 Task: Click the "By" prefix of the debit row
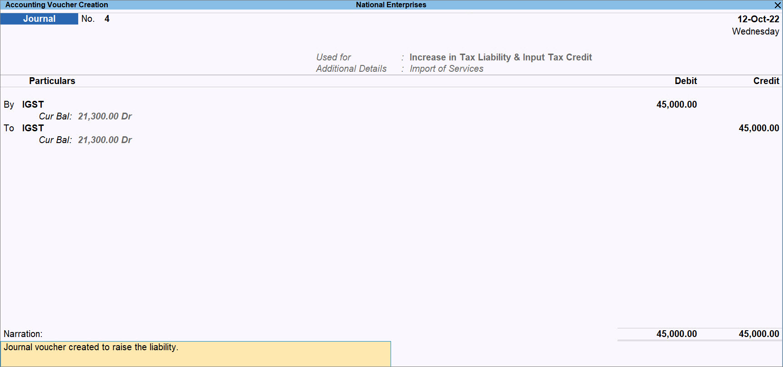point(9,104)
